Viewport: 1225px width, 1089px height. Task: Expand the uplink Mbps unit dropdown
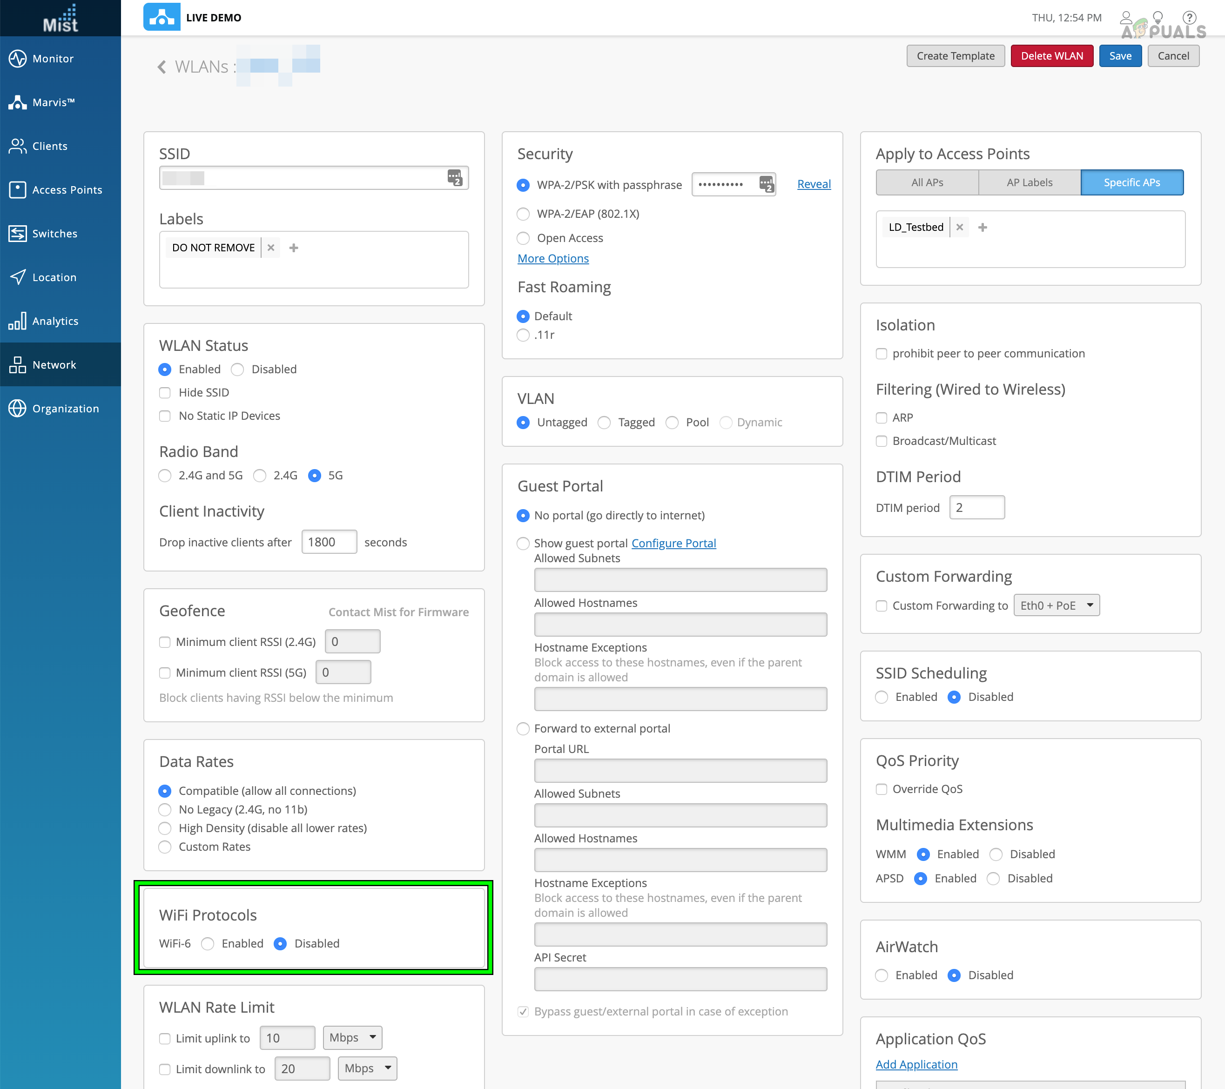pyautogui.click(x=352, y=1037)
